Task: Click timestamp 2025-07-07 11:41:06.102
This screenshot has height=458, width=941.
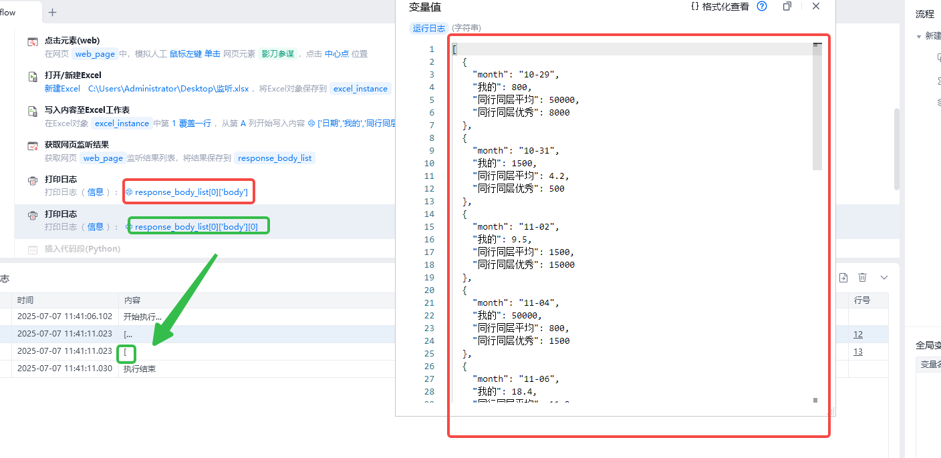Action: tap(65, 317)
